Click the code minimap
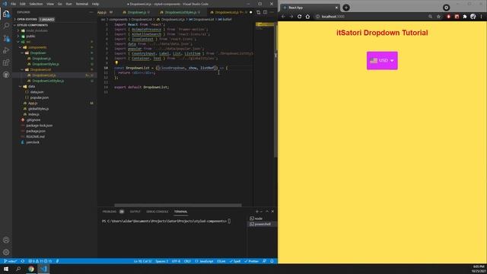The image size is (487, 274). tap(264, 25)
